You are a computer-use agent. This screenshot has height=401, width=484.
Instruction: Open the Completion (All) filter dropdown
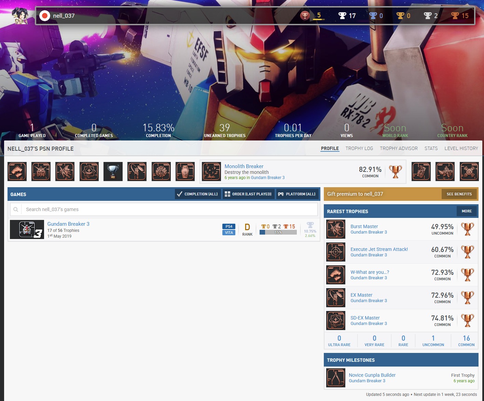pyautogui.click(x=197, y=194)
